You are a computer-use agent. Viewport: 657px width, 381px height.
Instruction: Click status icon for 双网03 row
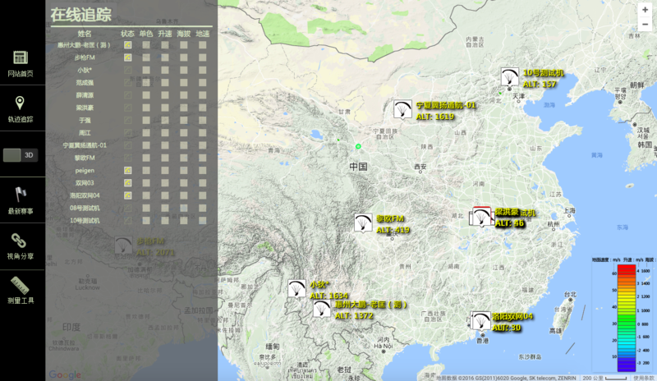[127, 183]
